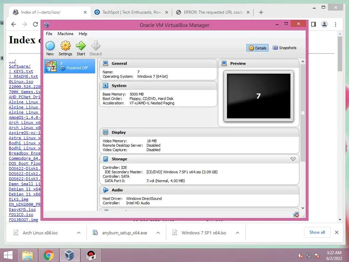Go back in Chrome
The width and height of the screenshot is (349, 262).
(14, 24)
